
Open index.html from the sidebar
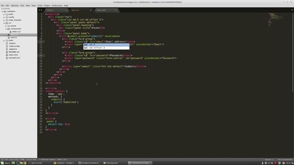point(13,55)
